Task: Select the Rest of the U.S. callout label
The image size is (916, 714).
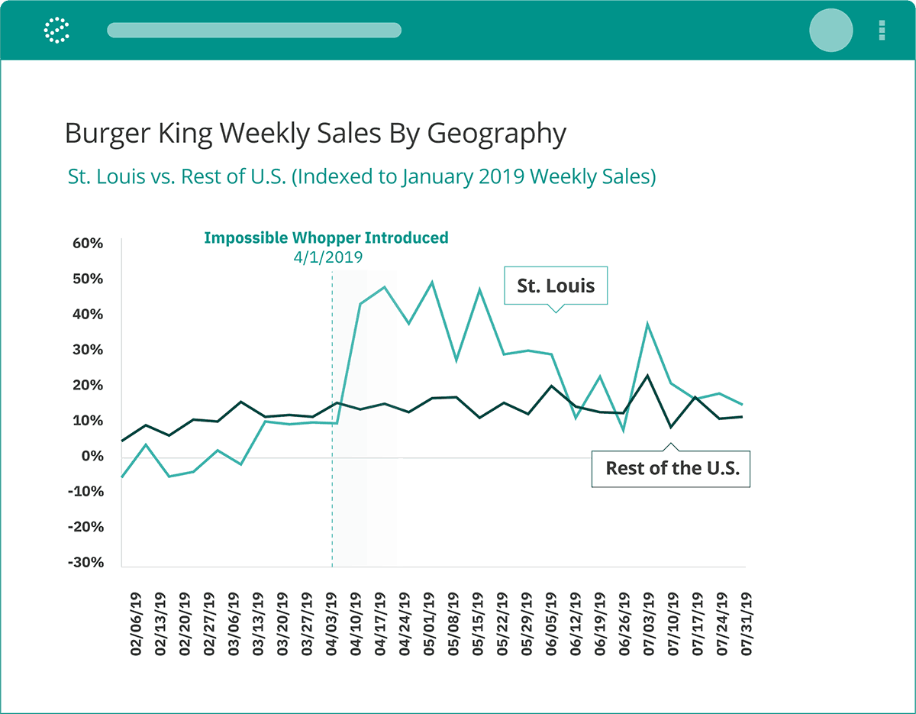Action: point(670,468)
